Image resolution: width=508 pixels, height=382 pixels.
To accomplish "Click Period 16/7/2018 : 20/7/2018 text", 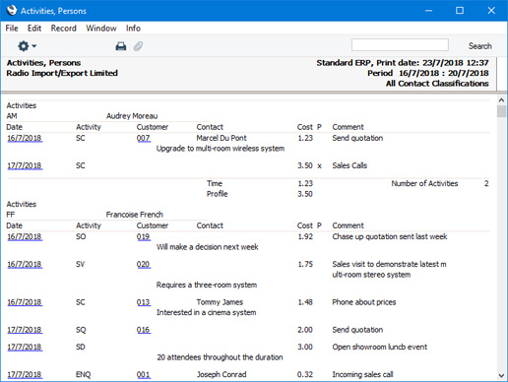I will pos(428,73).
